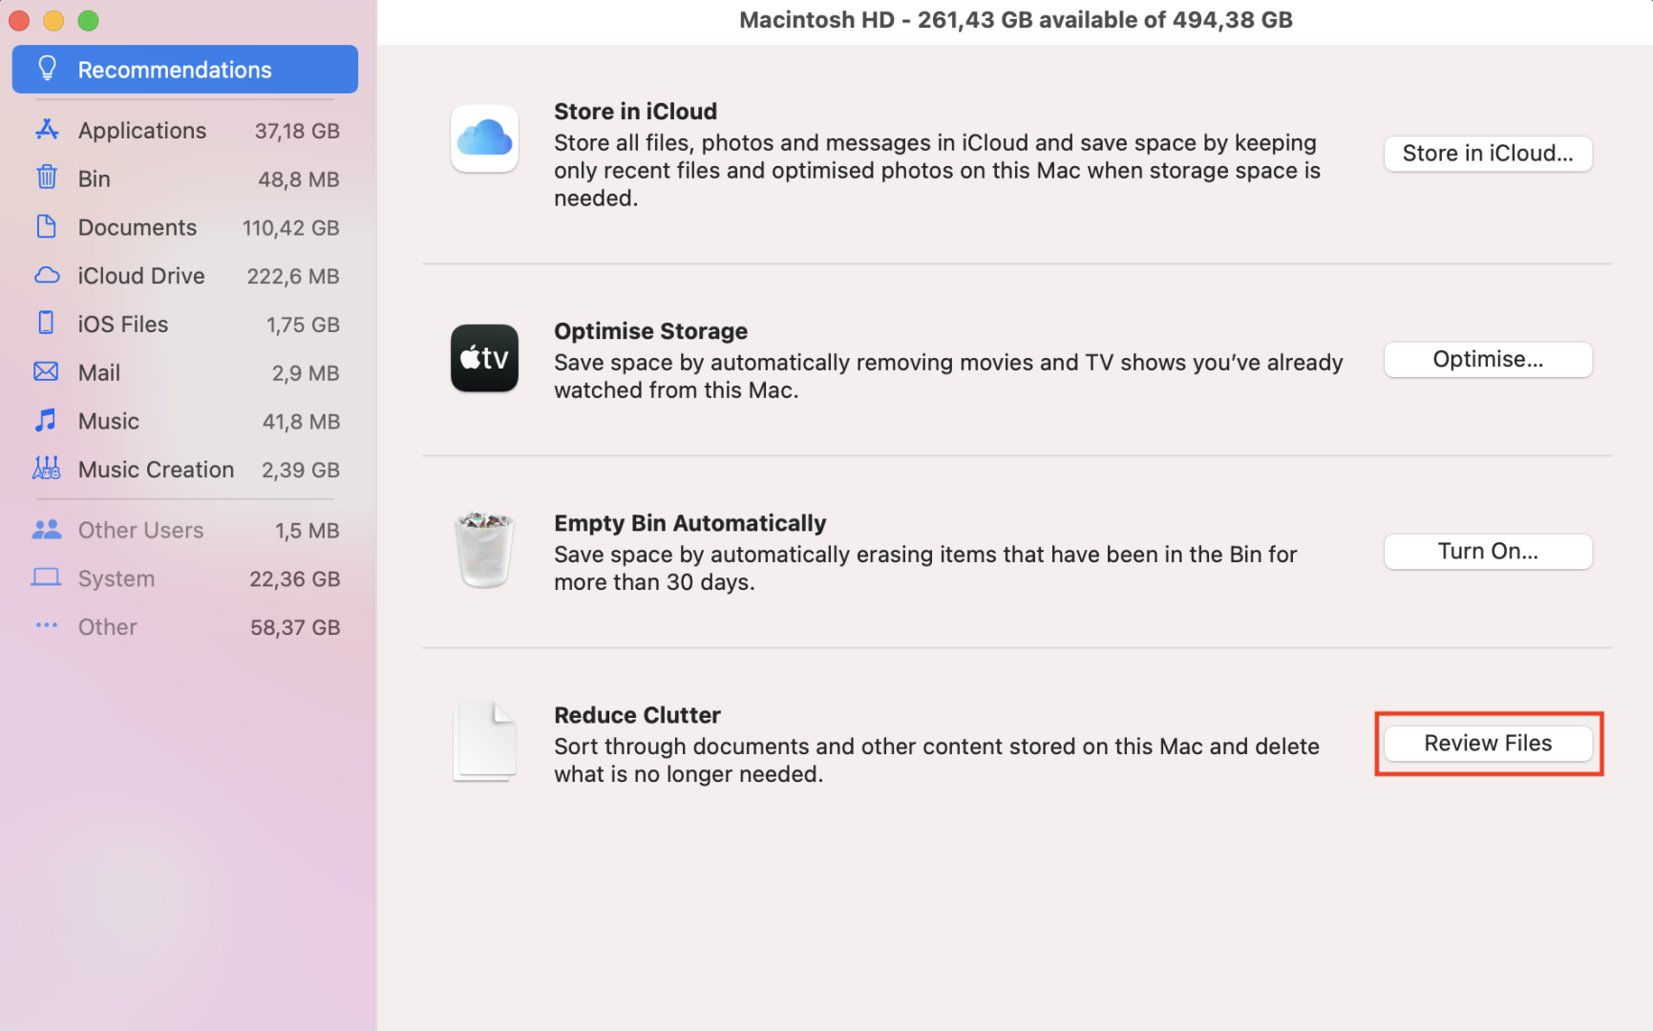Select the Bin trash icon in sidebar
Screen dimensions: 1653x1031
click(x=46, y=179)
